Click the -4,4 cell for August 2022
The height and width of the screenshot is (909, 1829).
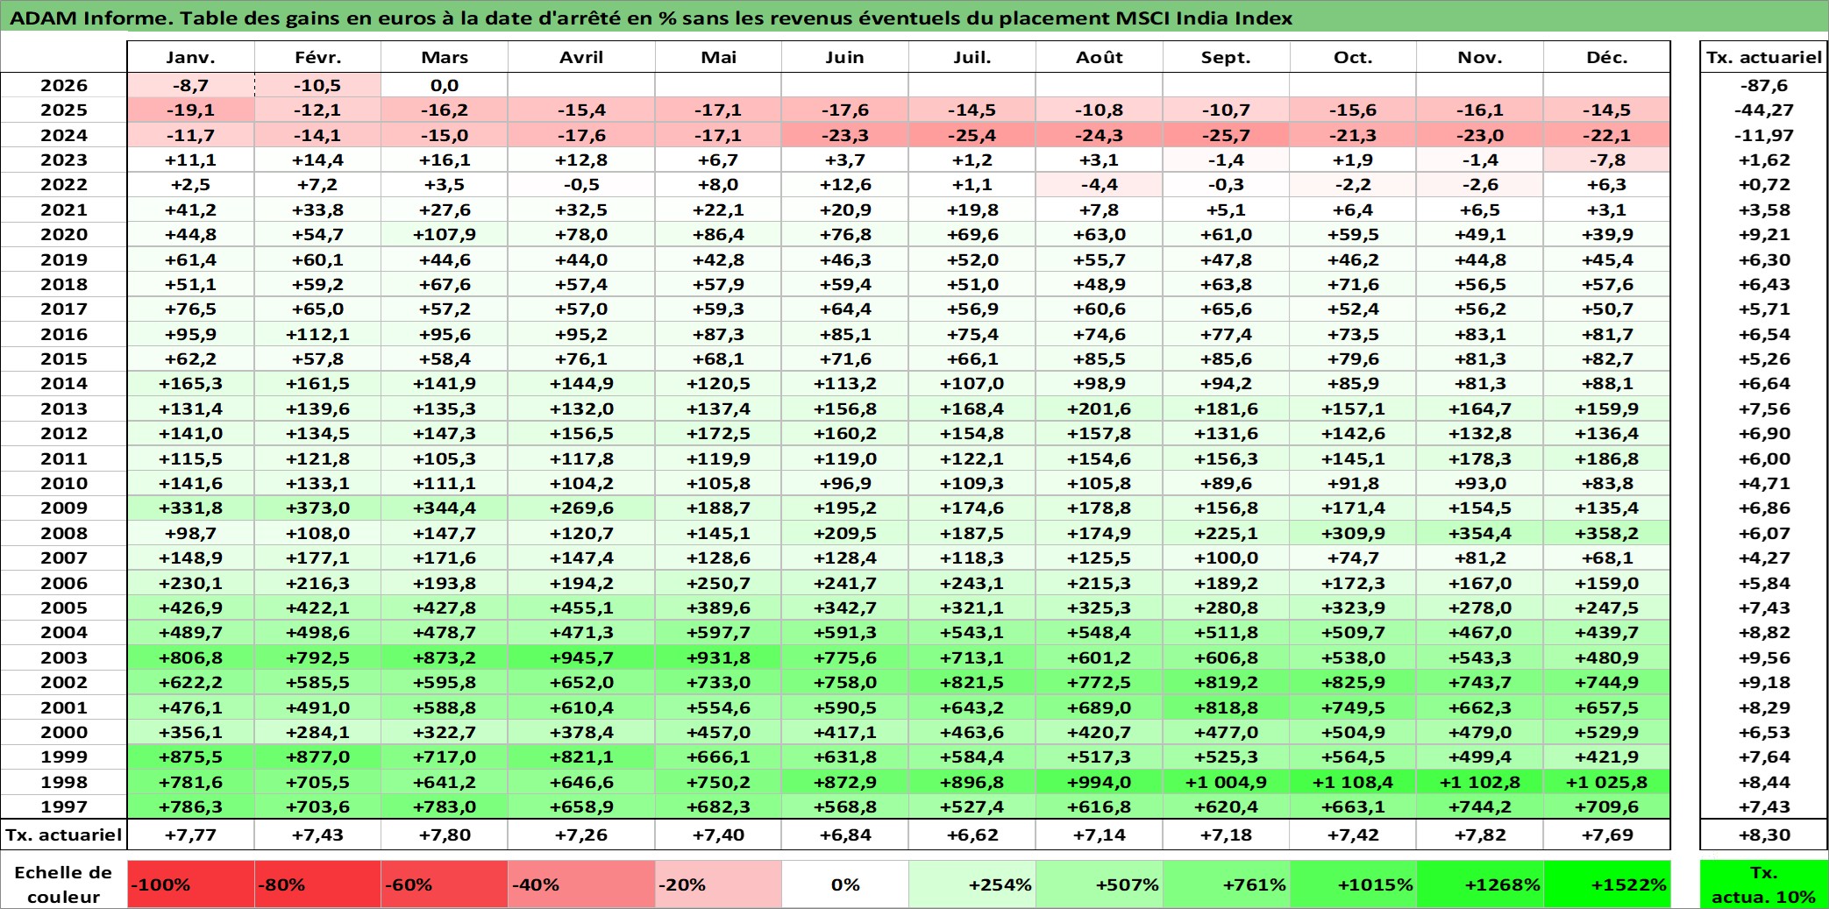(1100, 184)
